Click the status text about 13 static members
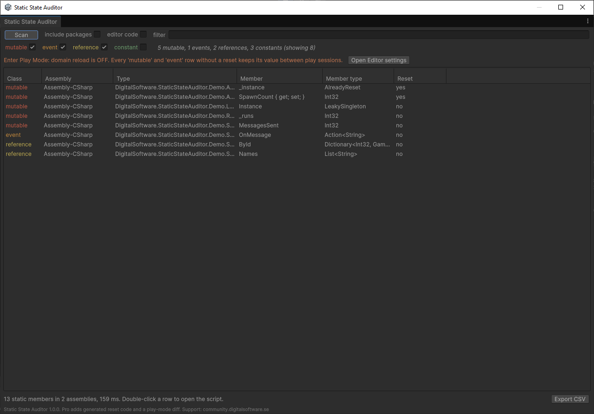The width and height of the screenshot is (594, 414). point(113,399)
